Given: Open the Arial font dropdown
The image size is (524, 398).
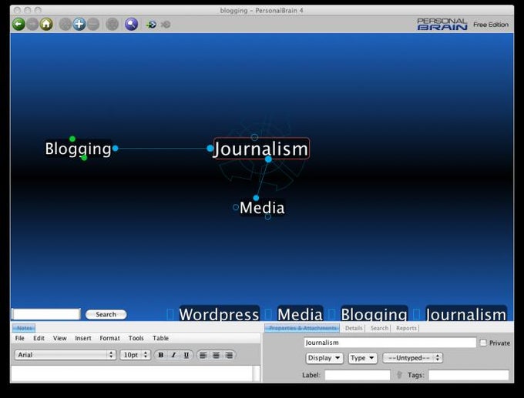Looking at the screenshot, I should click(65, 355).
